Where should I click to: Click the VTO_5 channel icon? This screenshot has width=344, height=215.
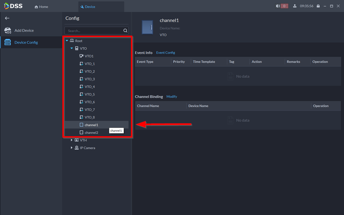point(81,94)
